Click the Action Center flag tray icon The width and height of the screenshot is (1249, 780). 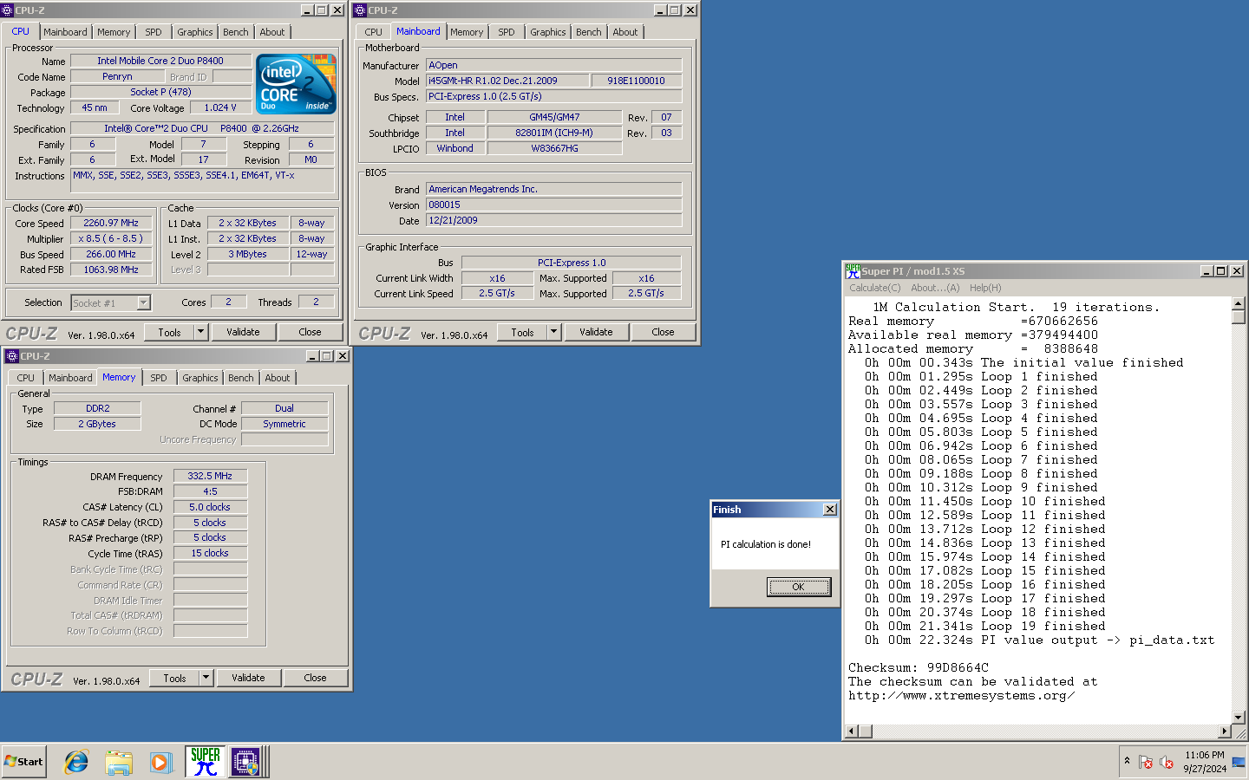(x=1146, y=763)
